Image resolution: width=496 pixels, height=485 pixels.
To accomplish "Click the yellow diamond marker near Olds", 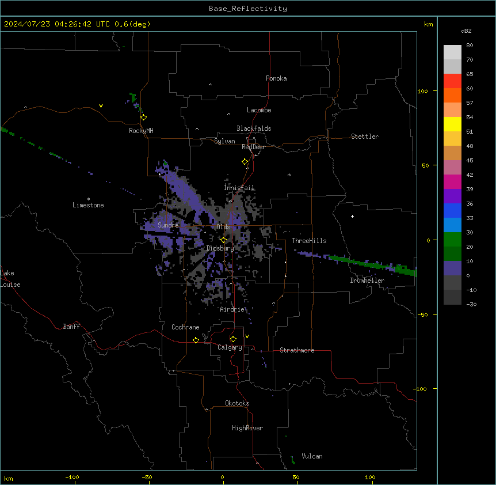I will [224, 240].
